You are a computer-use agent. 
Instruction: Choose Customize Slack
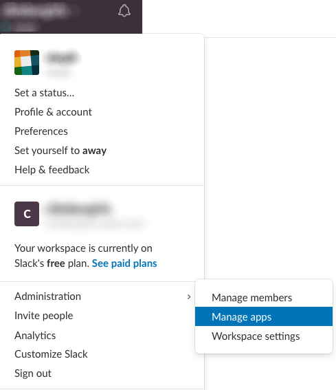coord(51,354)
